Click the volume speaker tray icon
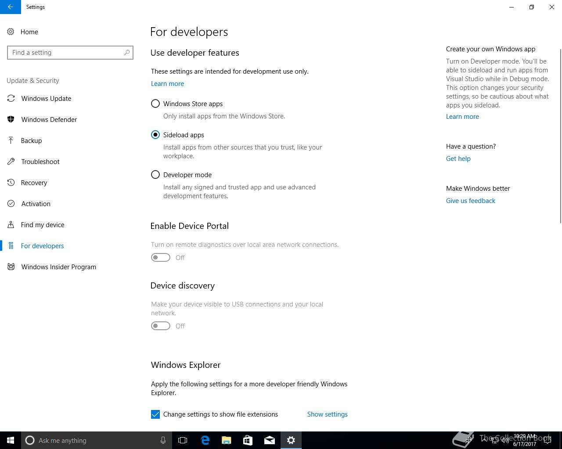 505,440
